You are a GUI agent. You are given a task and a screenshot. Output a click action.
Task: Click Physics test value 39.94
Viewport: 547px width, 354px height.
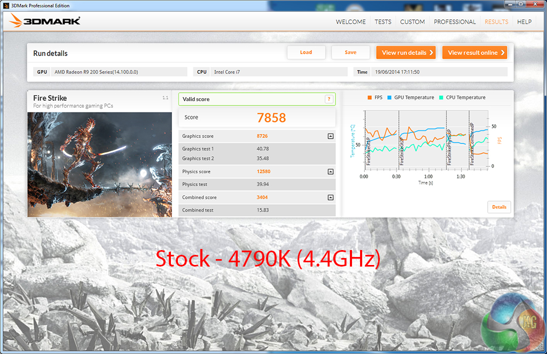click(263, 184)
